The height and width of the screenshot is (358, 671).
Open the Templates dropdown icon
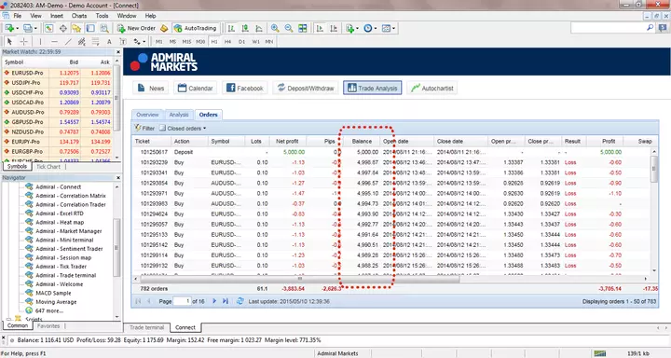pyautogui.click(x=388, y=28)
